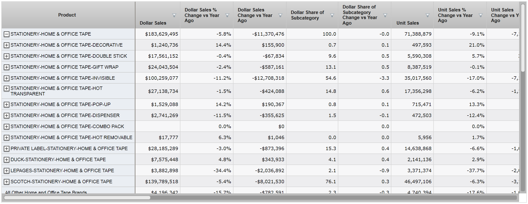Click filter icon for Dollar Sales % Change
The image size is (528, 204).
coord(227,15)
